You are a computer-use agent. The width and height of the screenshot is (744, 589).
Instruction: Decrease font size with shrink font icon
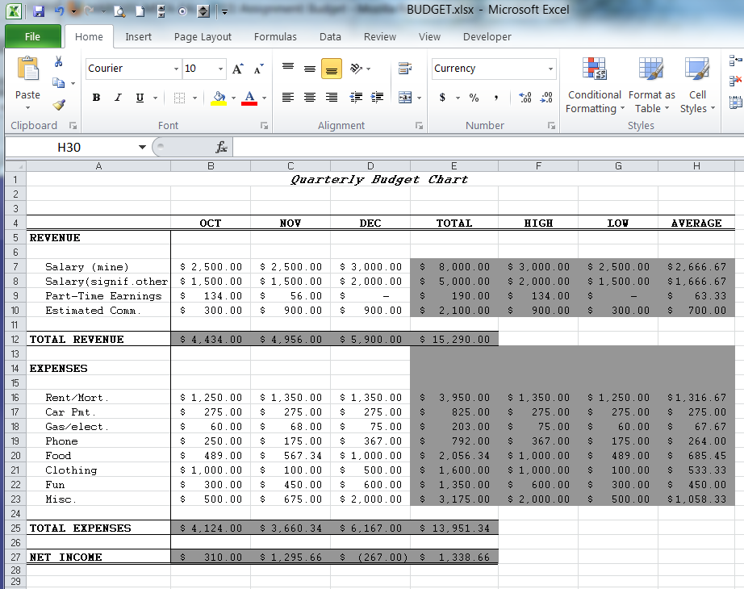[258, 69]
